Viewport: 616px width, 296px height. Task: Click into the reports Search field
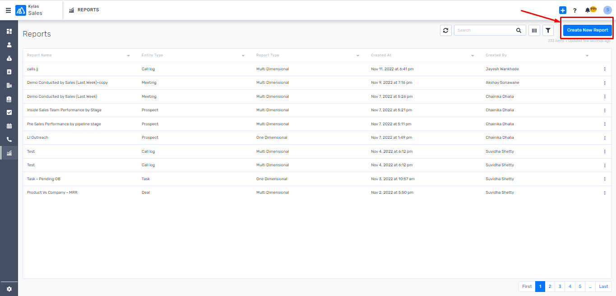pyautogui.click(x=485, y=30)
